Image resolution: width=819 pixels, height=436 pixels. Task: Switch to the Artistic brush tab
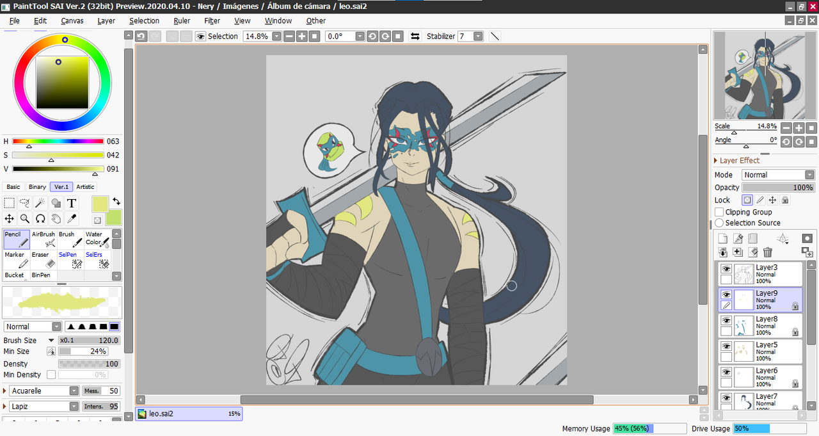[85, 187]
